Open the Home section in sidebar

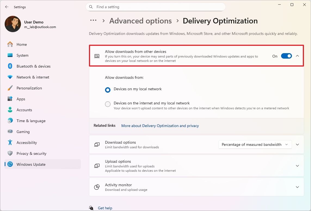[x=21, y=44]
